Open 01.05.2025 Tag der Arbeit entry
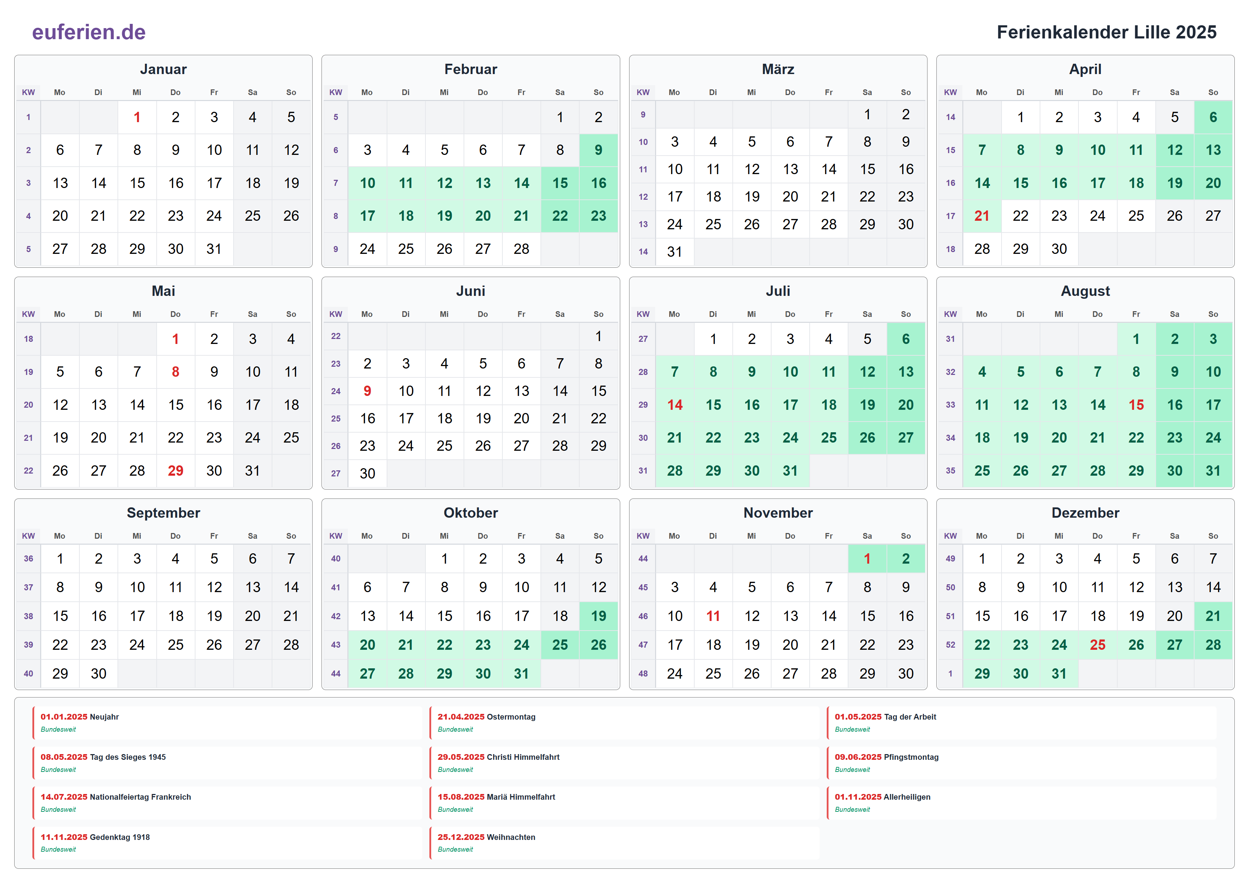This screenshot has width=1249, height=883. click(1021, 722)
